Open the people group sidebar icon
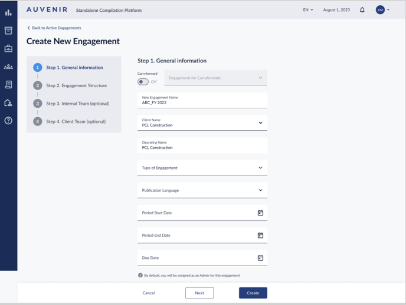Image resolution: width=406 pixels, height=305 pixels. [8, 67]
